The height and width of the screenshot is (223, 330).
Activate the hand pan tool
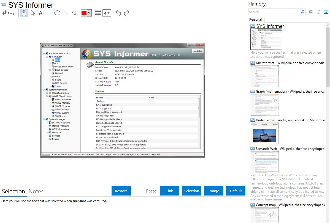click(24, 13)
